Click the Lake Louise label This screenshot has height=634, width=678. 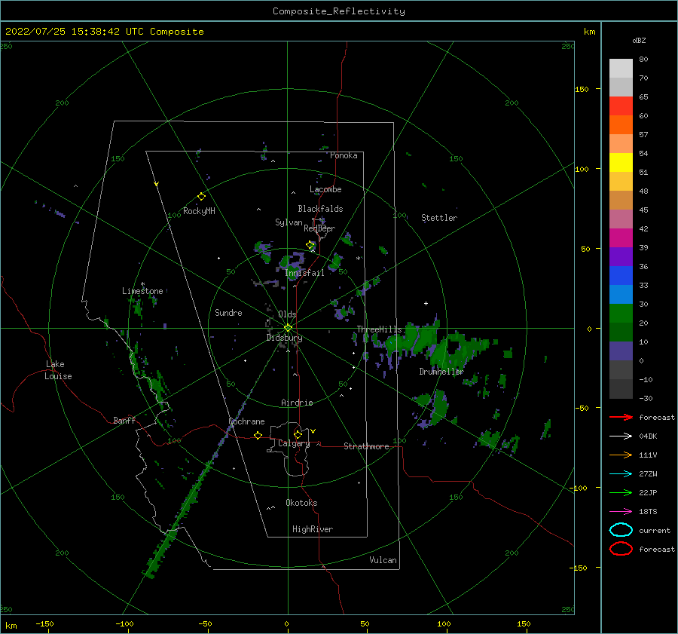tap(58, 370)
